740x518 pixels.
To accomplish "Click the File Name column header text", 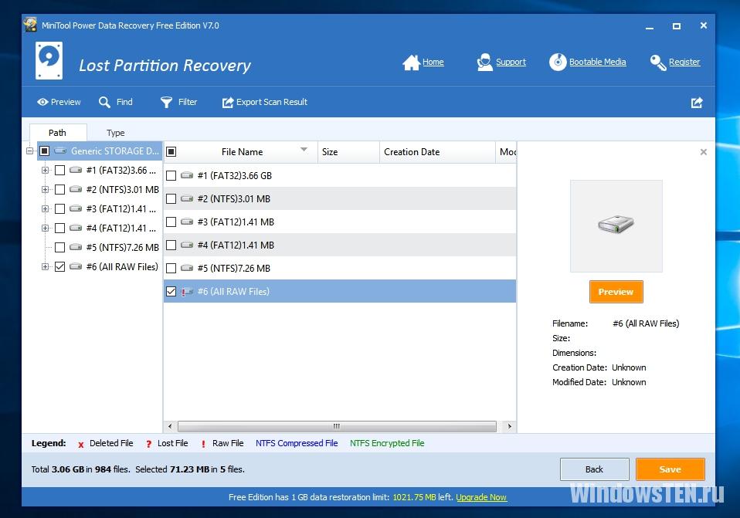I will point(242,152).
